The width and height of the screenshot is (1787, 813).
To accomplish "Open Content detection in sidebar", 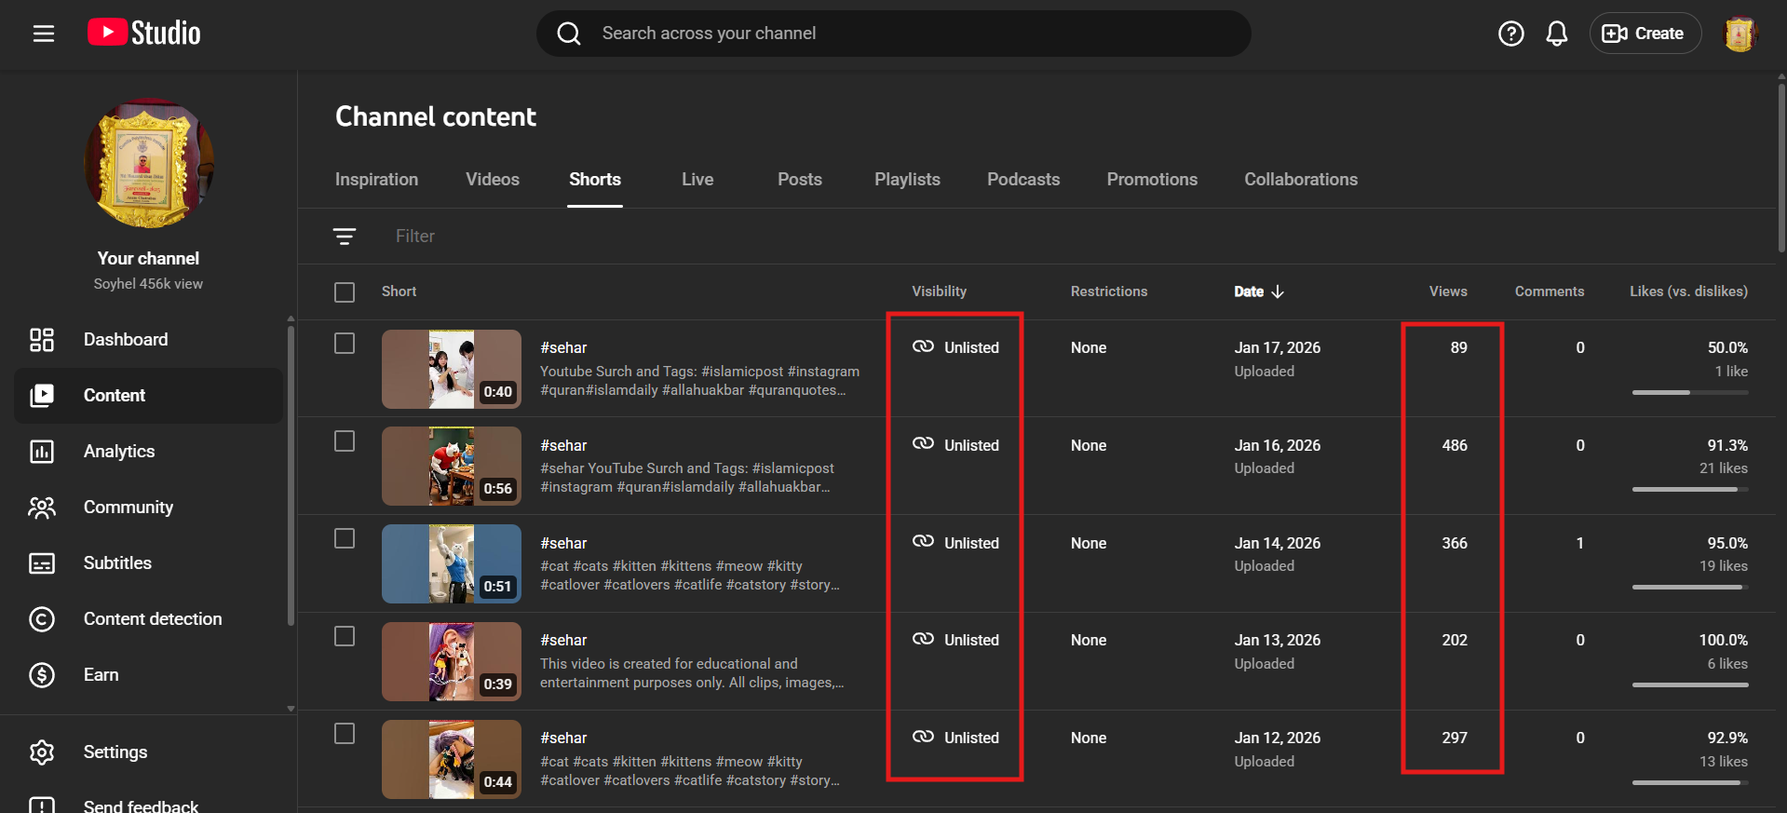I will [153, 619].
